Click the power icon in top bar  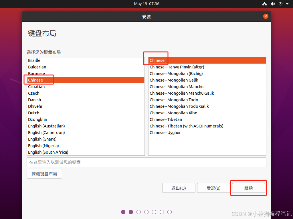tap(280, 4)
